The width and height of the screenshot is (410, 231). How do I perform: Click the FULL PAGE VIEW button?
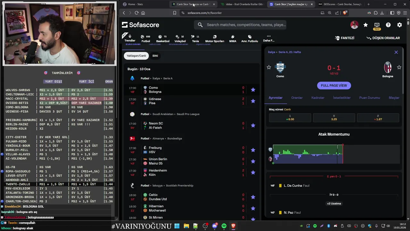click(334, 85)
